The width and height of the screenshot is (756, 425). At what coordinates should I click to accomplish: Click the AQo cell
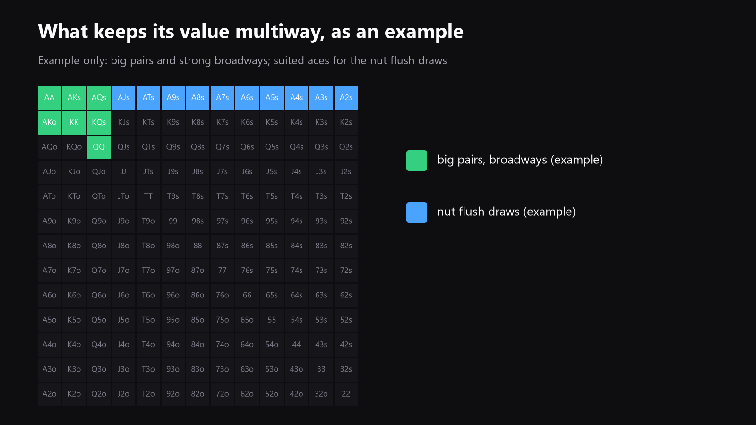pyautogui.click(x=50, y=147)
